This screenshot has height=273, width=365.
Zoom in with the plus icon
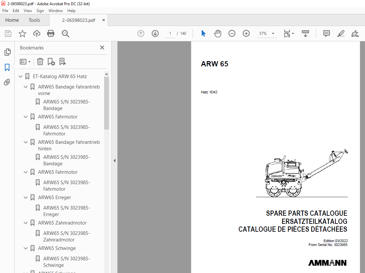(x=246, y=34)
